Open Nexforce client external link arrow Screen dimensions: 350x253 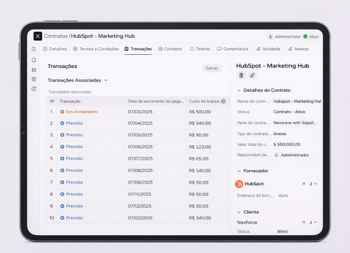click(x=303, y=222)
